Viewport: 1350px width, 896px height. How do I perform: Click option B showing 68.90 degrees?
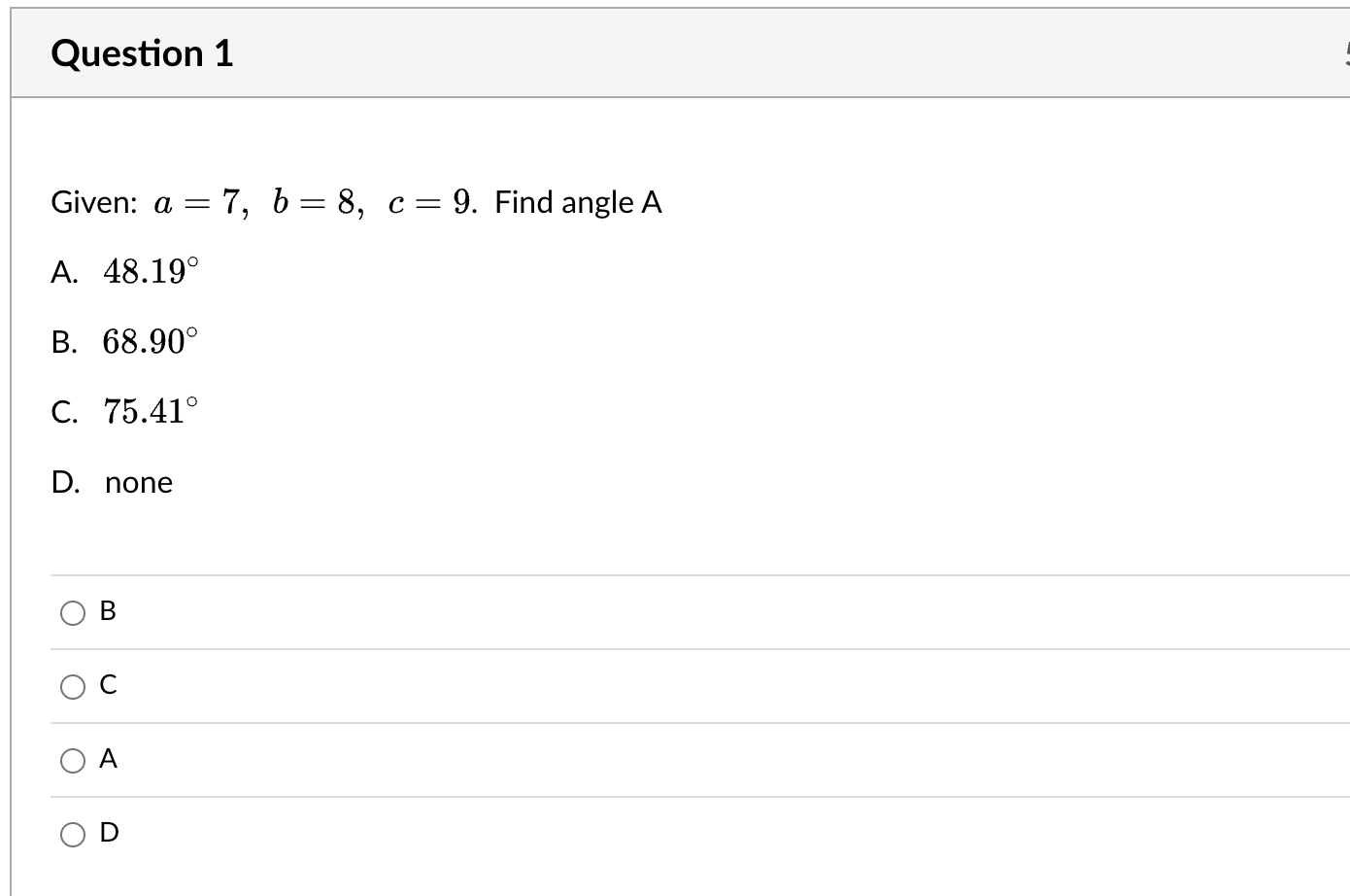(128, 342)
